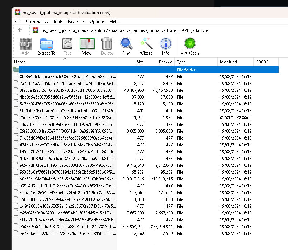288x250 pixels.
Task: Select file 25c07a3357951a3292c22c820d487...
Action: pyautogui.click(x=67, y=118)
